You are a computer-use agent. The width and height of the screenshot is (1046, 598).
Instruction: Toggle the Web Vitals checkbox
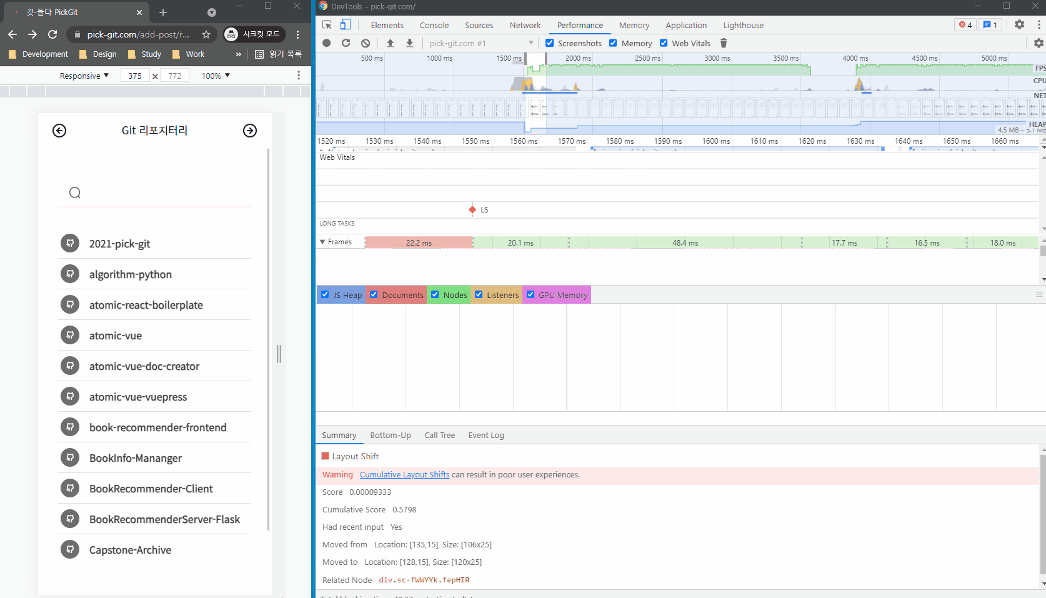point(664,43)
